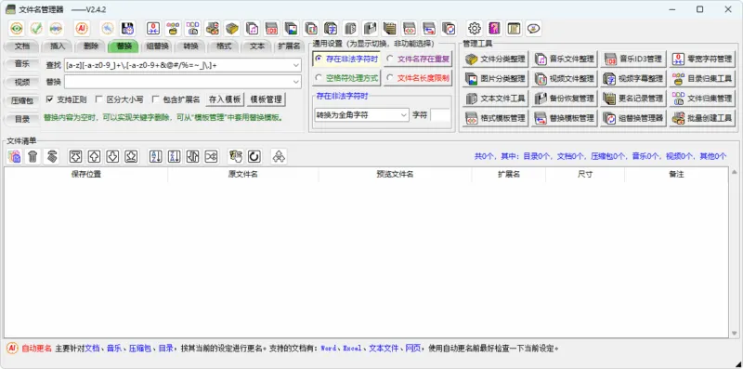Click the add files icon in file list toolbar
Screen dimensions: 743x369
tap(14, 156)
